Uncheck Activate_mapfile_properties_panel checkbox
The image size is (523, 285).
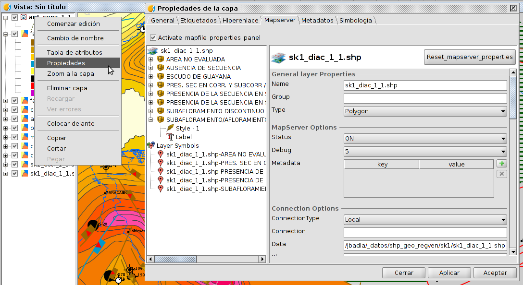pyautogui.click(x=153, y=37)
